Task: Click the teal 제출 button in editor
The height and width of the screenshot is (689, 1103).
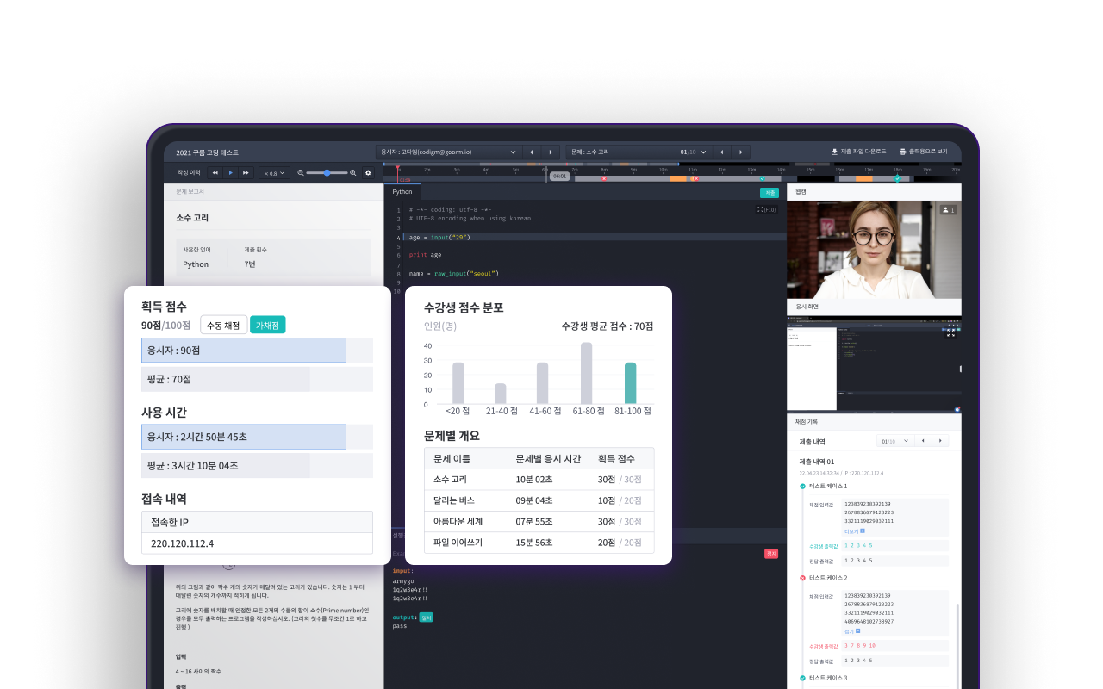Action: (770, 192)
